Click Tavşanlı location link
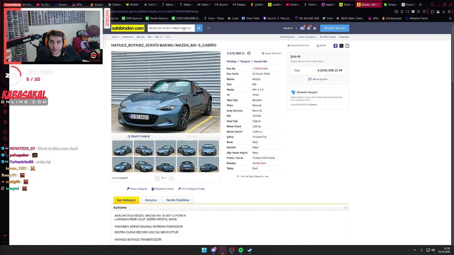The image size is (454, 255). coord(245,61)
